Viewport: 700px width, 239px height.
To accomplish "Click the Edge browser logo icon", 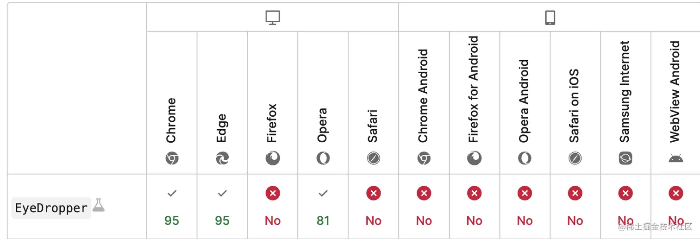I will (x=222, y=159).
